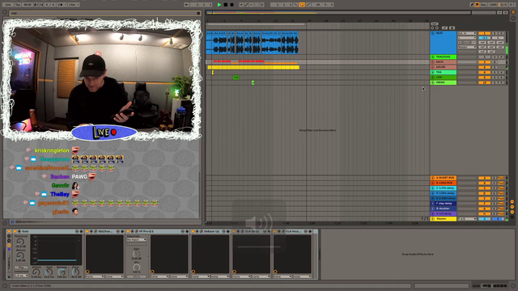Select the long yellow ADLIBS clip
The width and height of the screenshot is (518, 291).
tap(253, 67)
